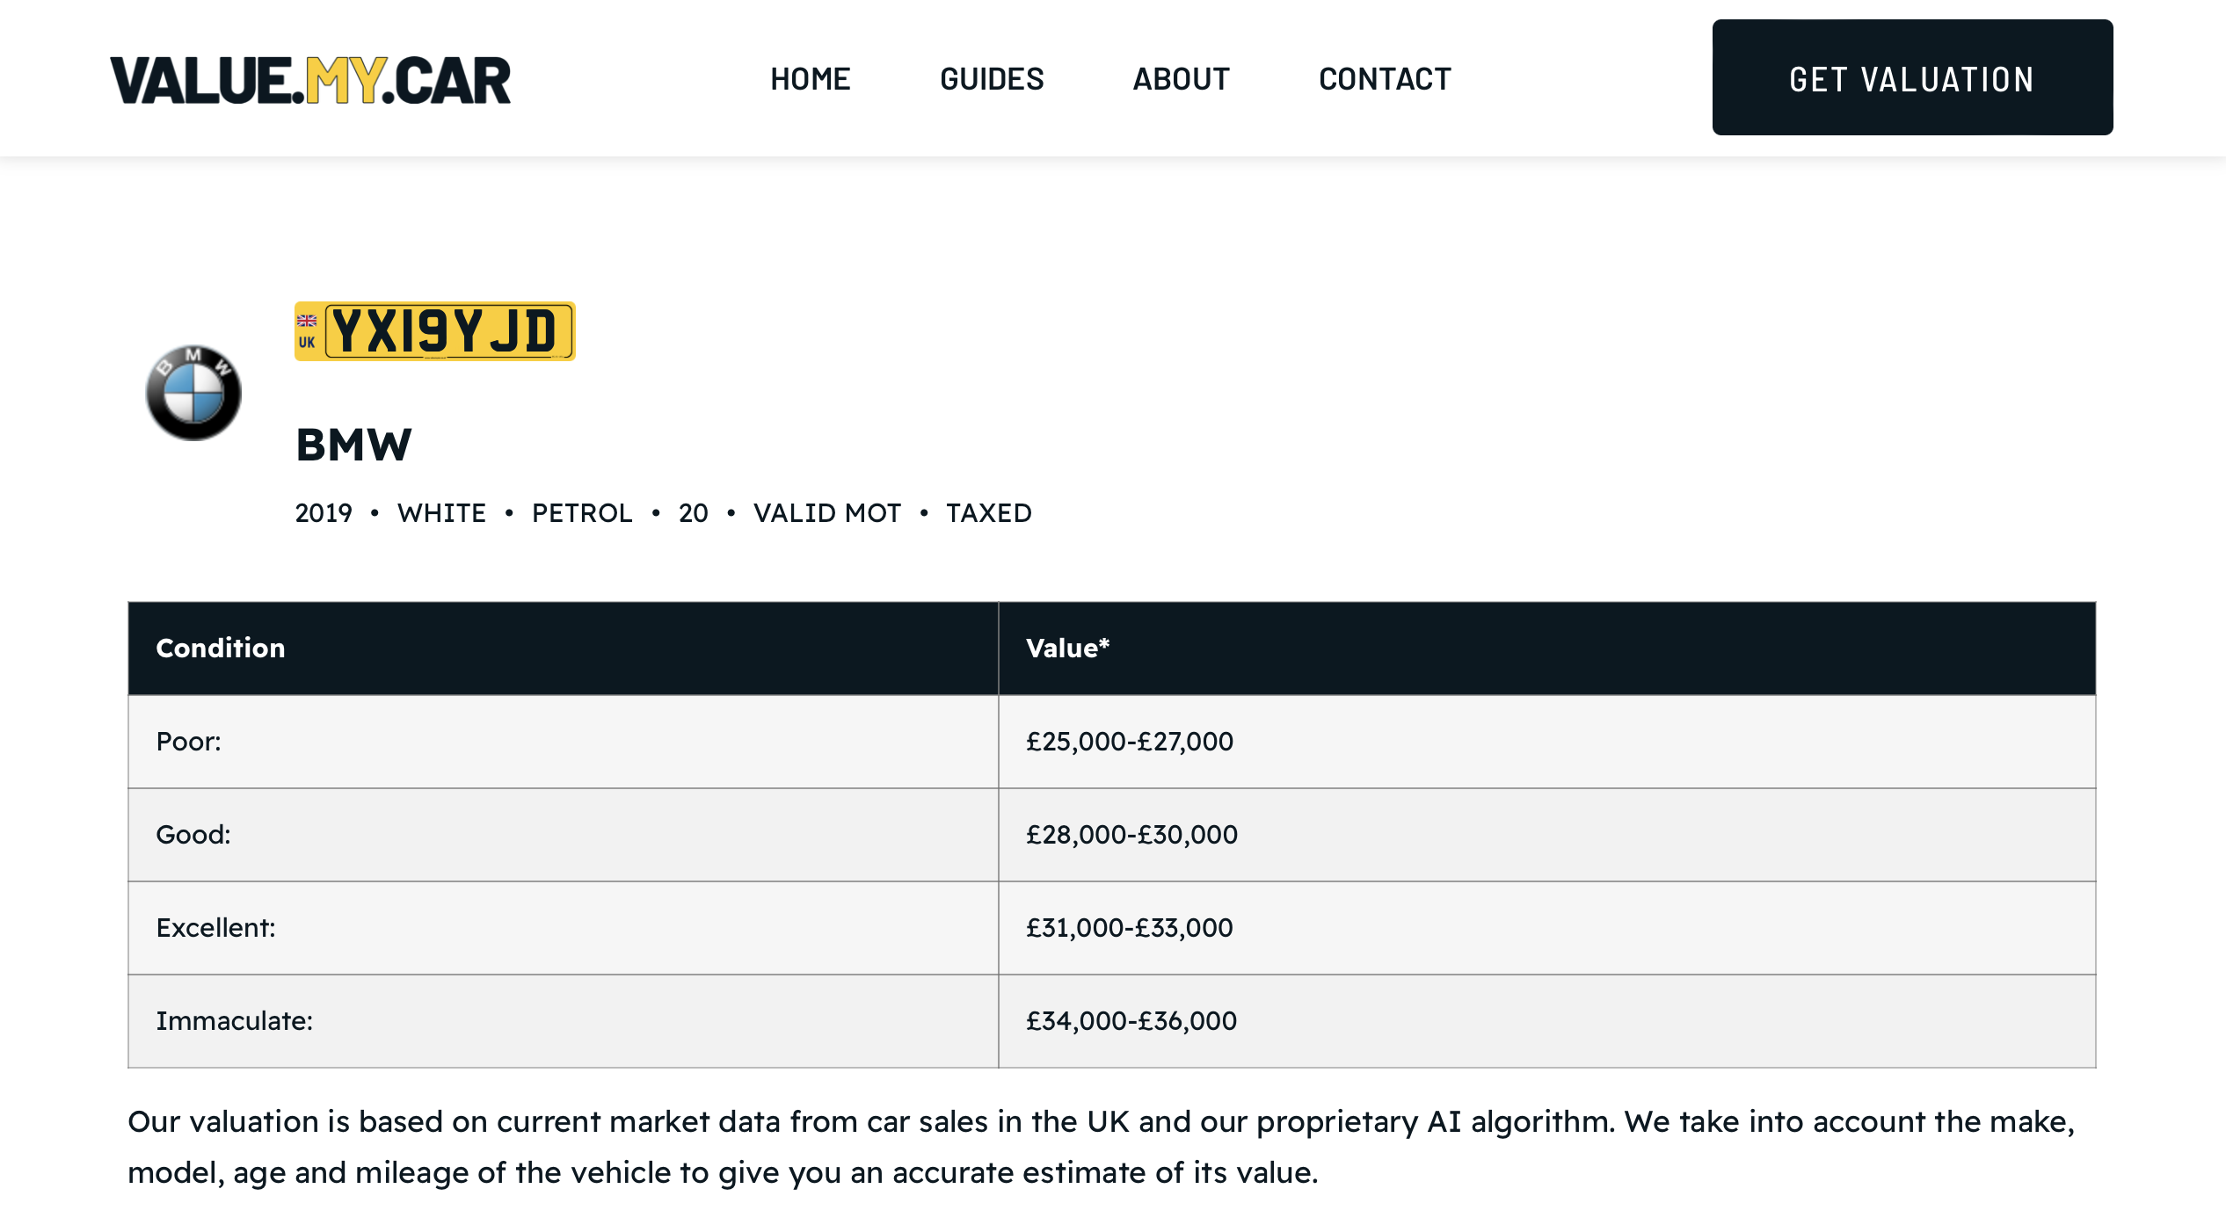Click the BMW roundel logo
Viewport: 2226px width, 1225px height.
[193, 393]
